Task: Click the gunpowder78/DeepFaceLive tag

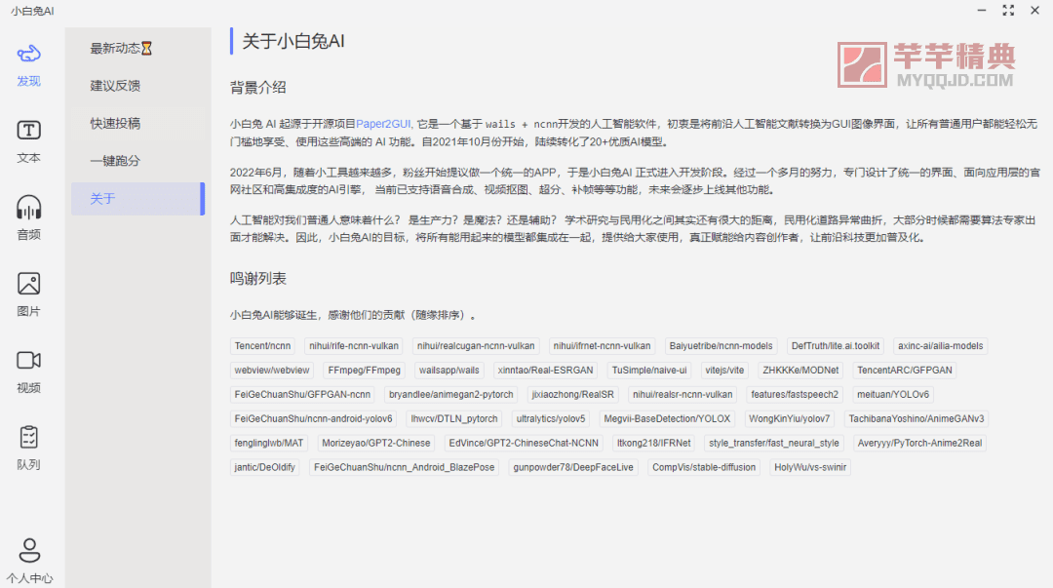Action: [x=573, y=467]
